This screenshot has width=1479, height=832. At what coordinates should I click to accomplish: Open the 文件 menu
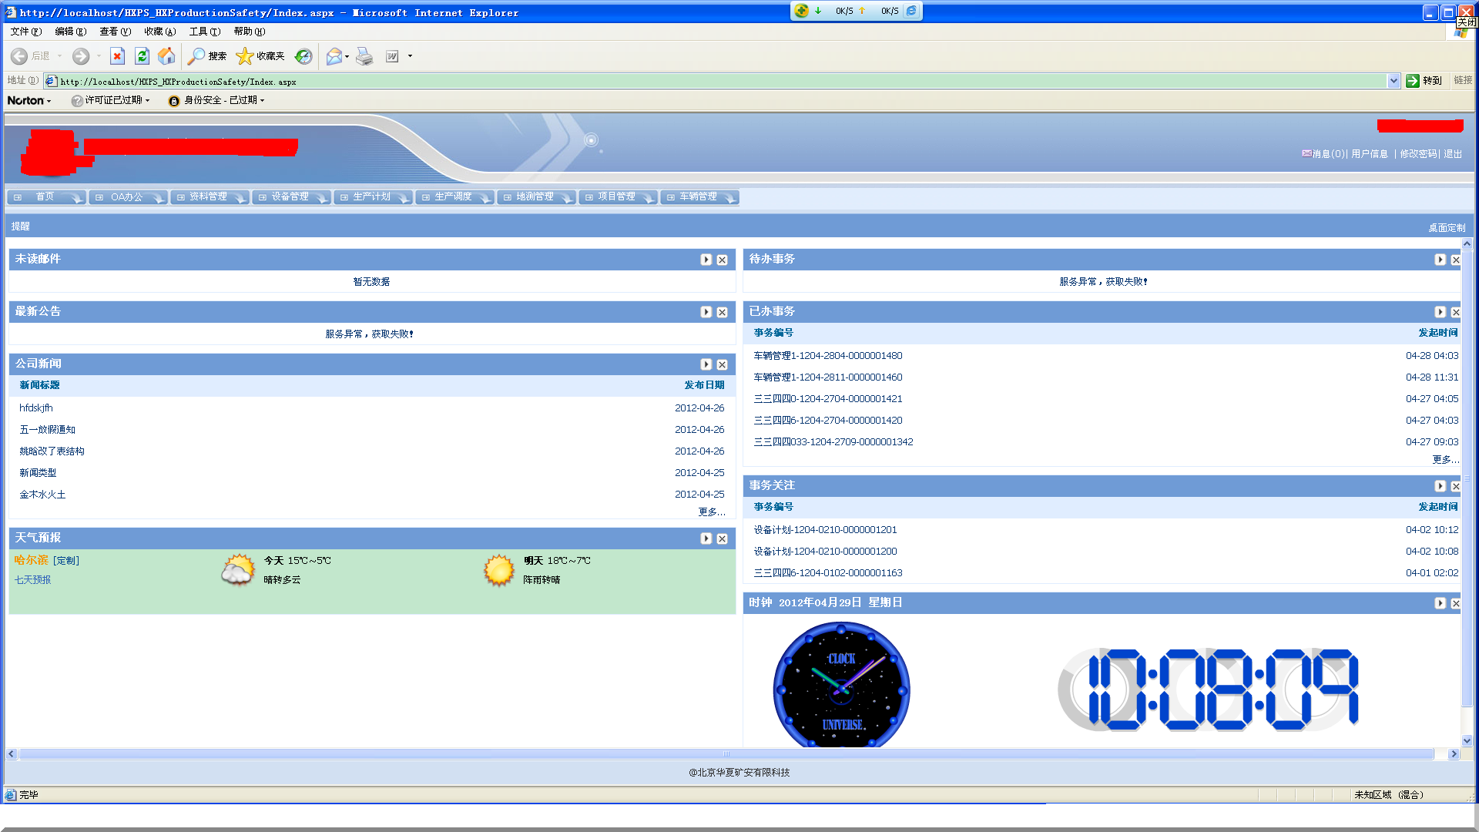coord(26,32)
